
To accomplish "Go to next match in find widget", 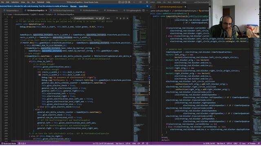I will coord(121,18).
